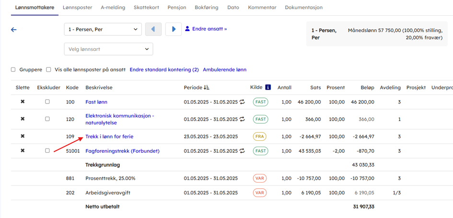Viewport: 453px width, 218px height.
Task: Click the FRA source badge on row 109
Action: click(x=259, y=137)
